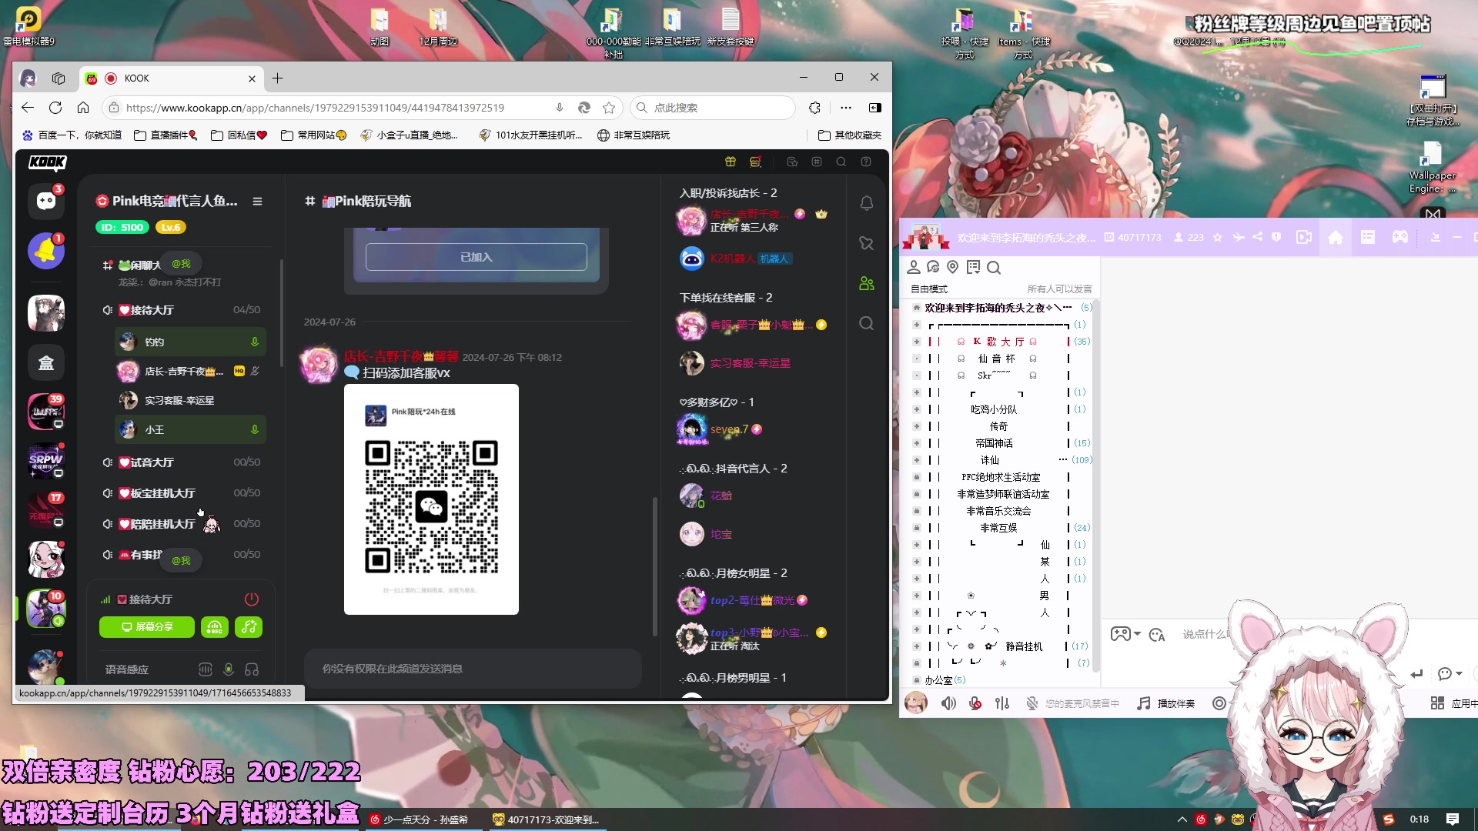Expand the 静音挂机 channel in YY
Image resolution: width=1478 pixels, height=831 pixels.
click(x=917, y=646)
